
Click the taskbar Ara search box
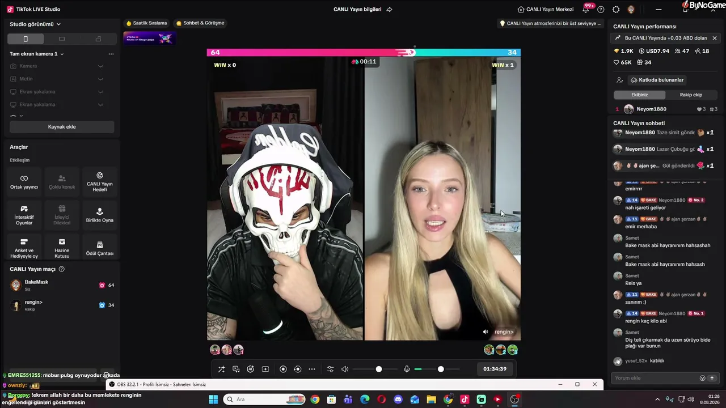(x=265, y=399)
